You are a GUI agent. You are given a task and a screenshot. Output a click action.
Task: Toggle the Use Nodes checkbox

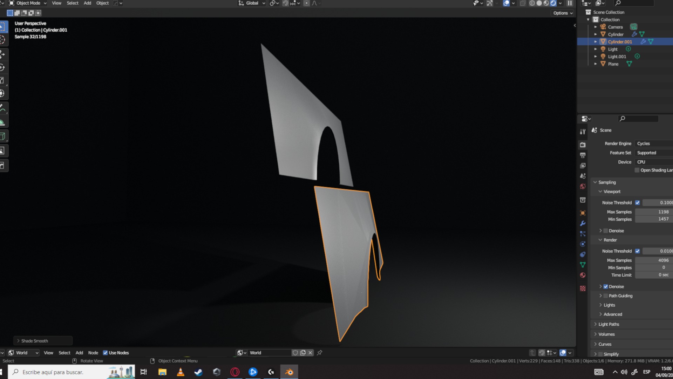click(x=105, y=353)
